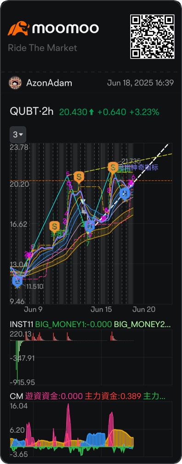182x464 pixels.
Task: Click the B marker near 11.510 low
Action: (x=17, y=280)
